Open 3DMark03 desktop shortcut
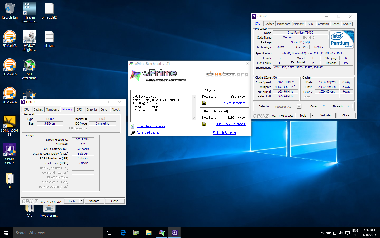Image resolution: width=380 pixels, height=238 pixels. point(9,39)
